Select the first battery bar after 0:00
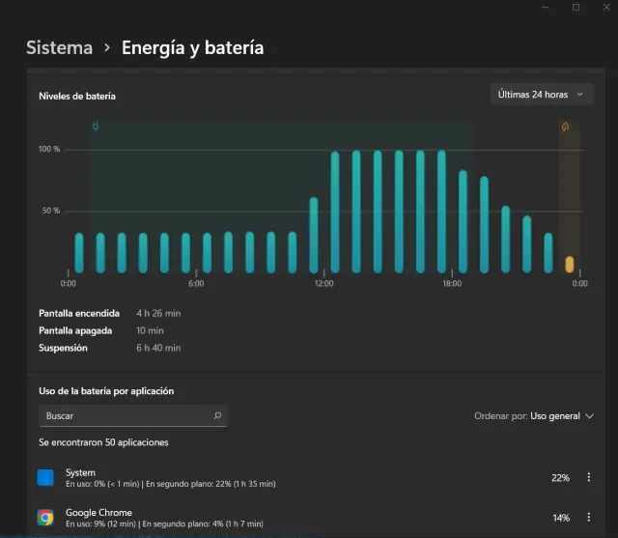The width and height of the screenshot is (618, 538). click(x=79, y=253)
